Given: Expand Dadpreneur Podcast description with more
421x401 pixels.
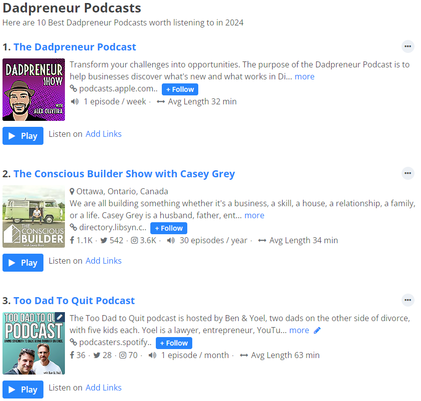Looking at the screenshot, I should (x=304, y=76).
